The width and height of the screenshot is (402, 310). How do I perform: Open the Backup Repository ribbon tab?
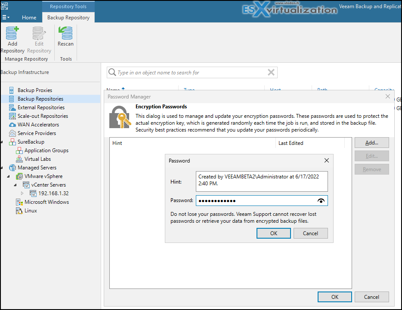coord(68,18)
